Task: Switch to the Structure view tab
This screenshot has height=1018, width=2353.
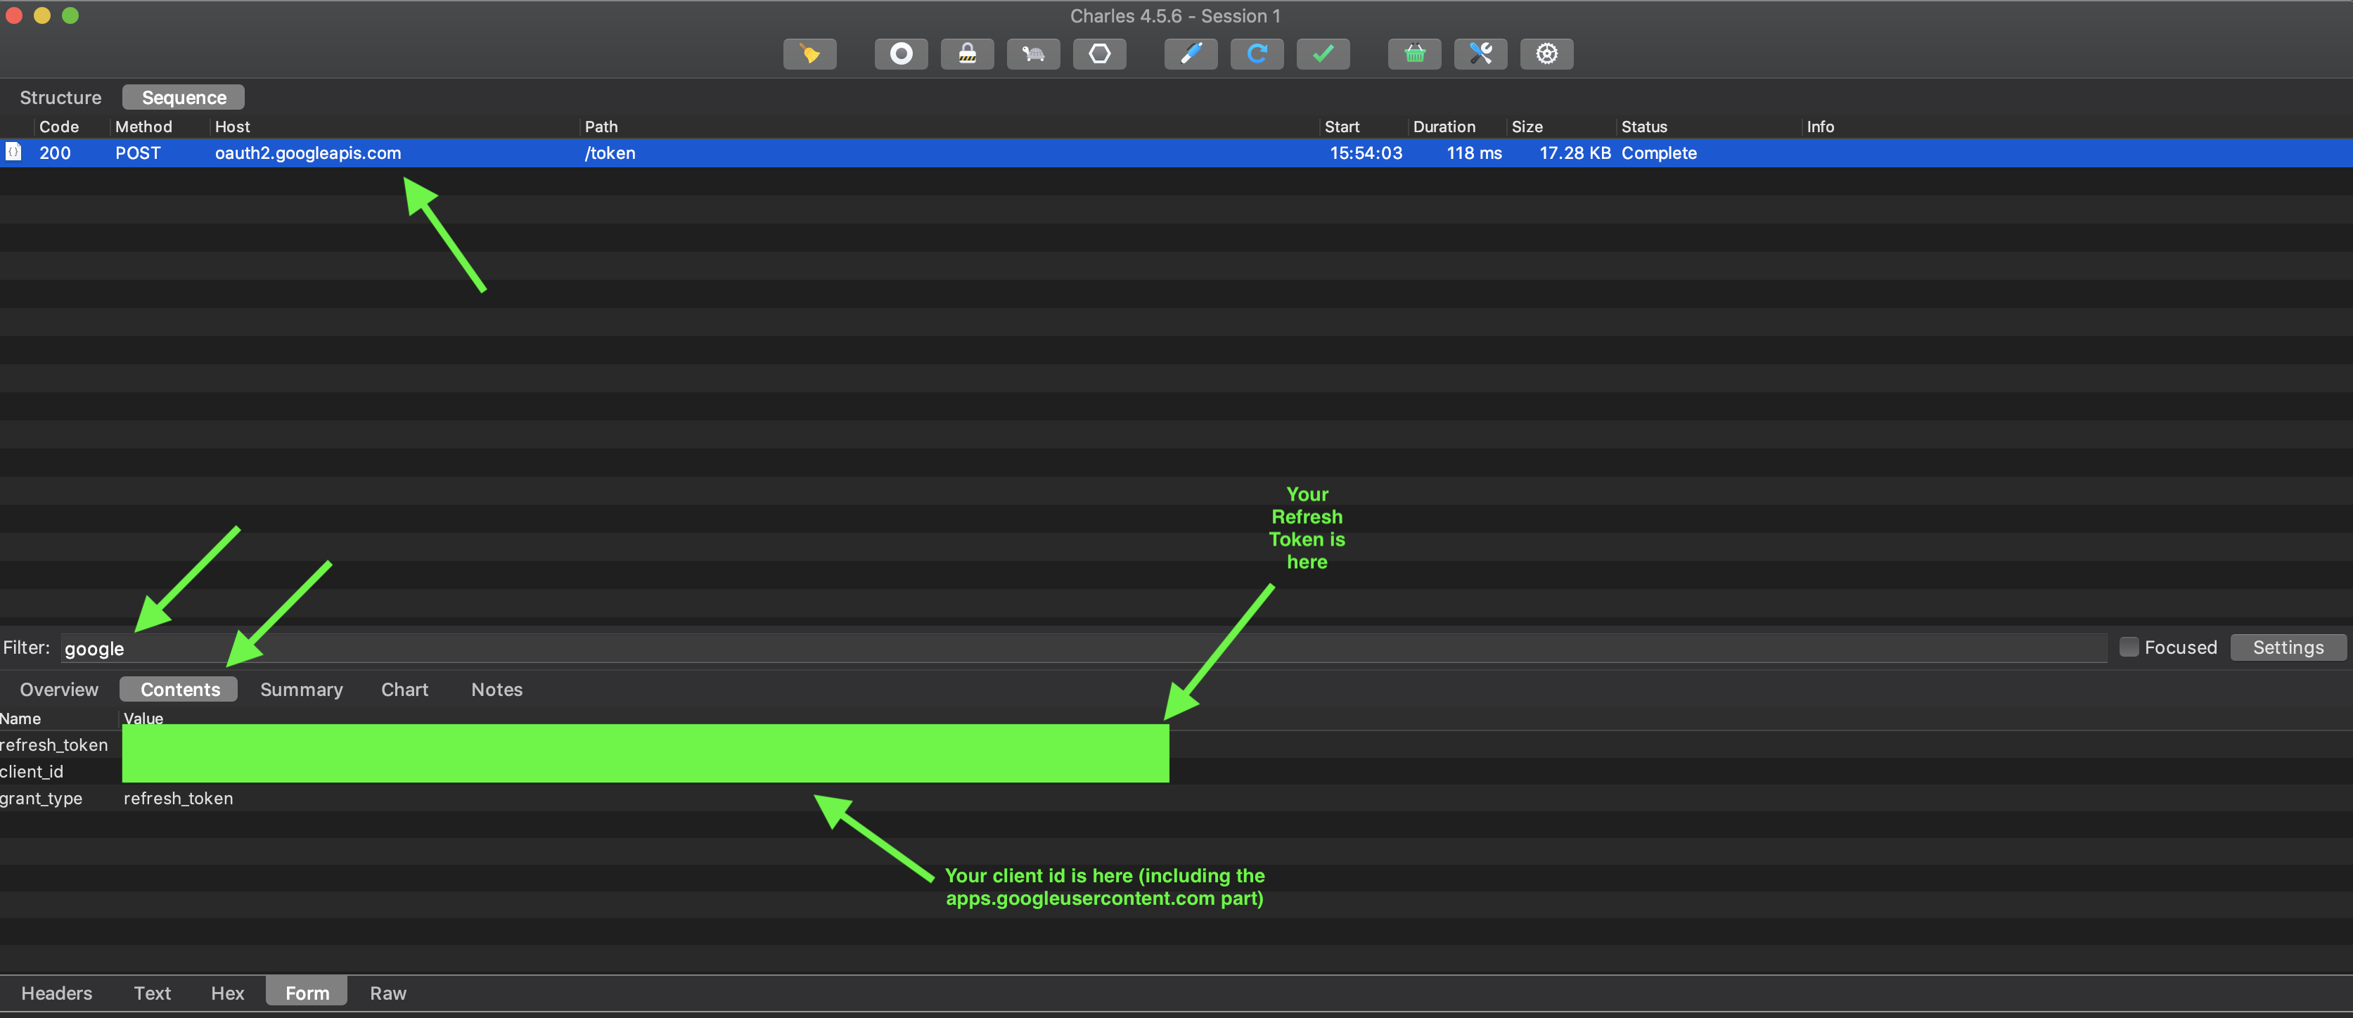Action: 60,98
